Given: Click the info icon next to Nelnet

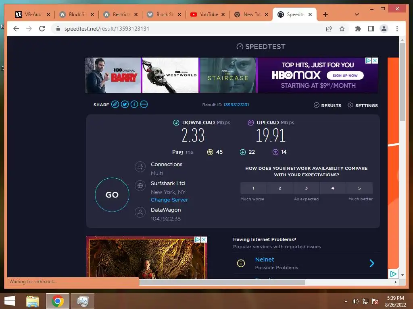Looking at the screenshot, I should [x=241, y=263].
